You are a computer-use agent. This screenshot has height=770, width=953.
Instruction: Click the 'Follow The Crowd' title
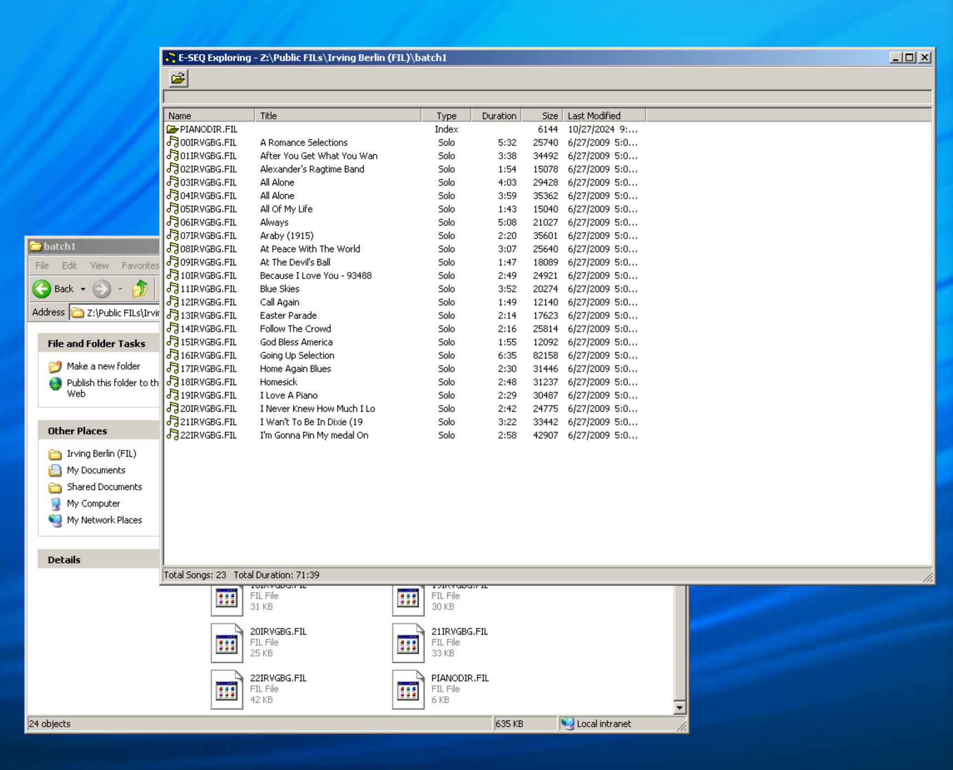pos(295,329)
